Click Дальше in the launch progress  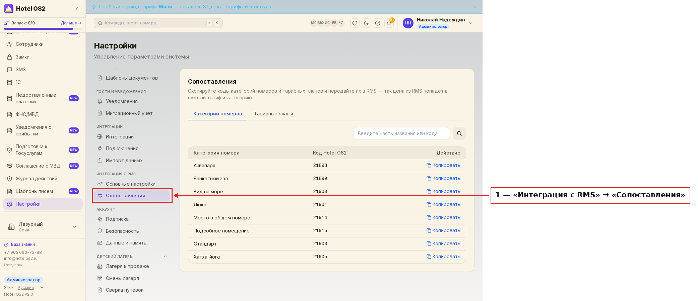71,23
